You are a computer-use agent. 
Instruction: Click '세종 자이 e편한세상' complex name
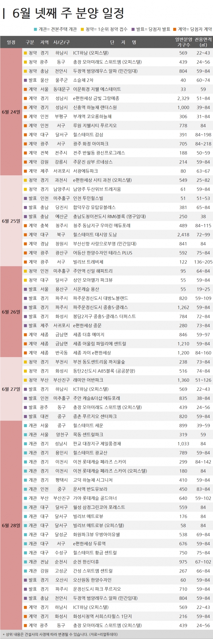pyautogui.click(x=92, y=353)
